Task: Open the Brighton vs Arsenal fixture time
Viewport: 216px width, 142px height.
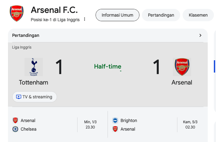Action: click(x=190, y=124)
